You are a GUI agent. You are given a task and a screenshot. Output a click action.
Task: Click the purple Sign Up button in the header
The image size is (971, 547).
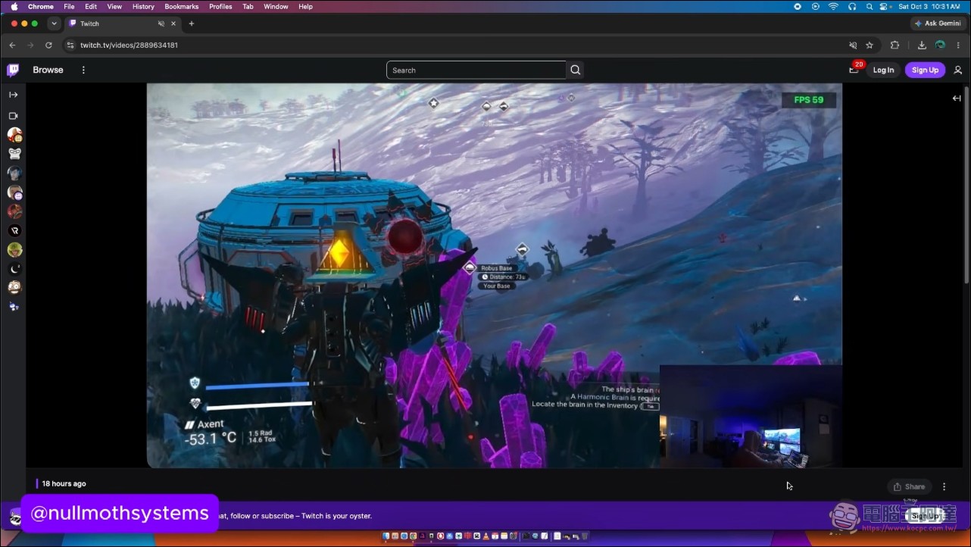pos(925,70)
